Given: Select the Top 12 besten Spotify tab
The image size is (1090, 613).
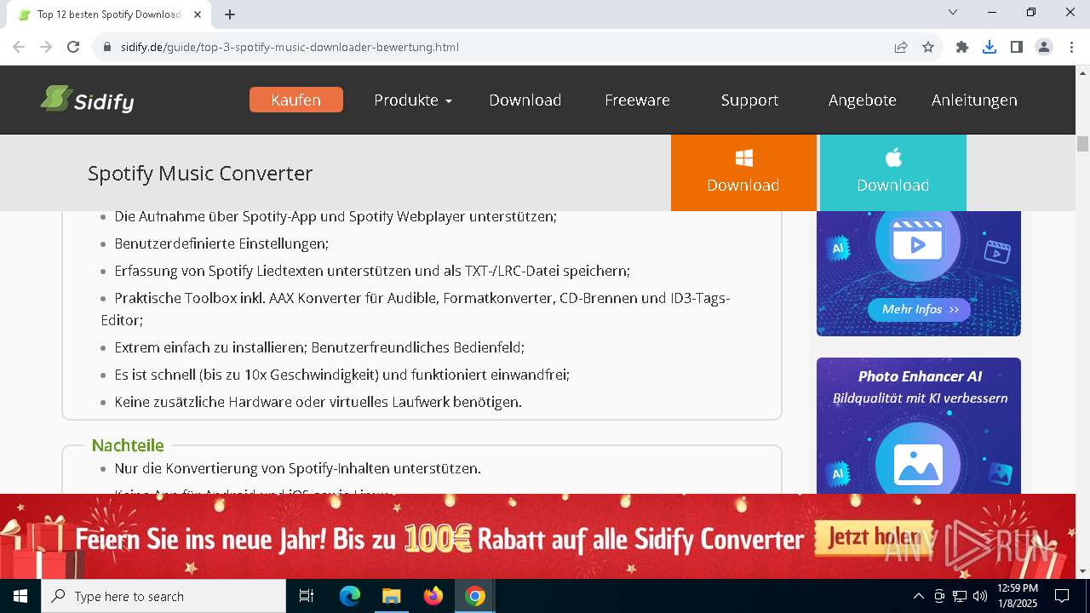Looking at the screenshot, I should click(109, 14).
